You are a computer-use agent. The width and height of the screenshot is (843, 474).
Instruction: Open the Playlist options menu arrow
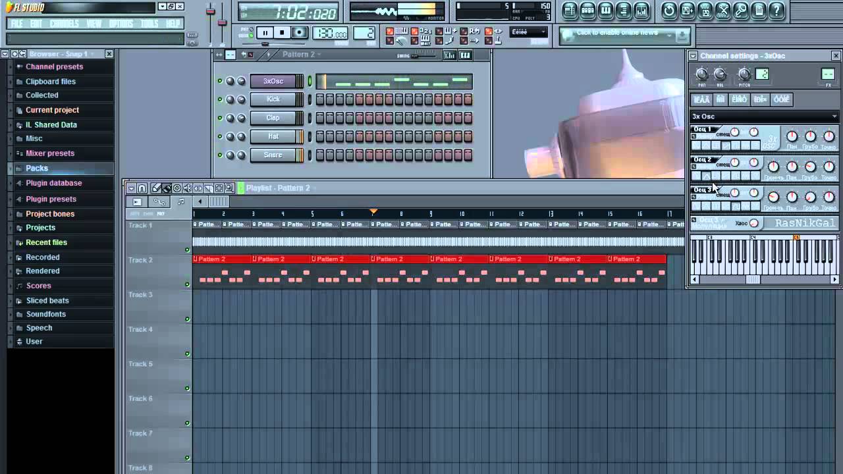[132, 188]
